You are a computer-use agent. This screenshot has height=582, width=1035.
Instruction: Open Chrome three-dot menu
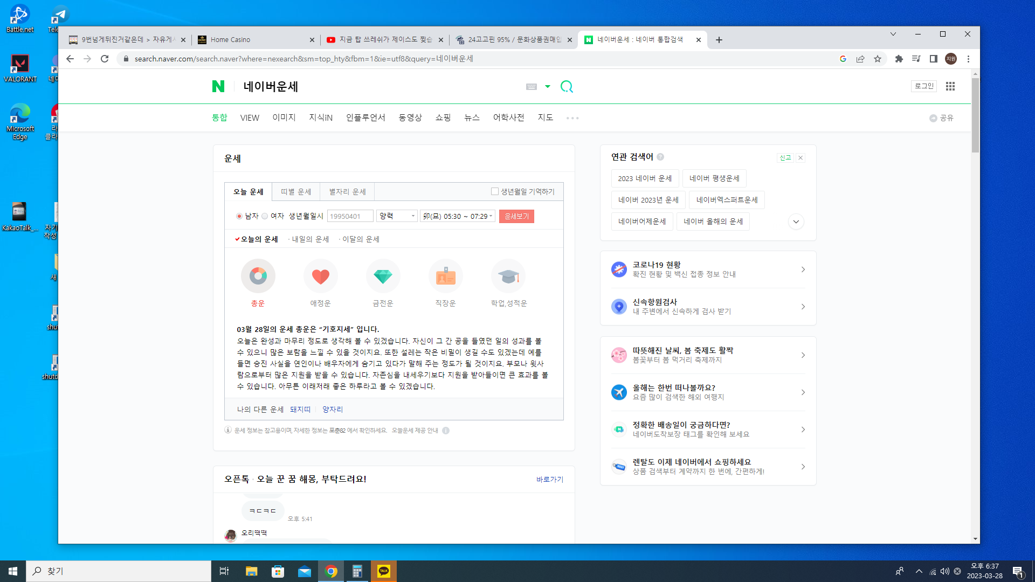tap(968, 59)
